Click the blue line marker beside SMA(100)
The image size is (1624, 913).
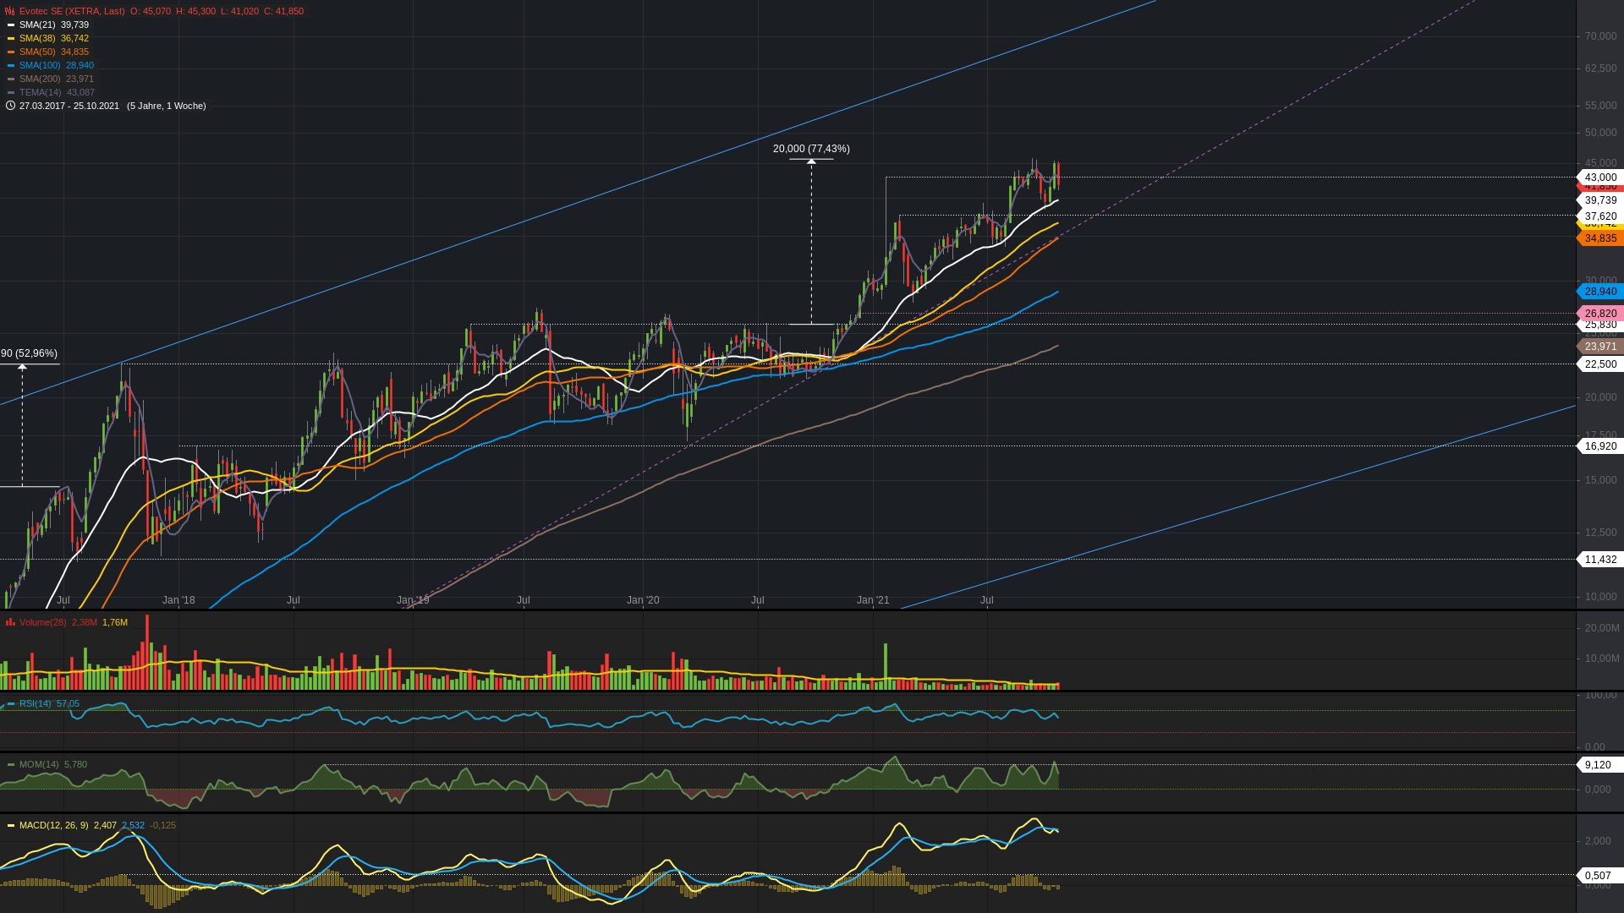(9, 65)
